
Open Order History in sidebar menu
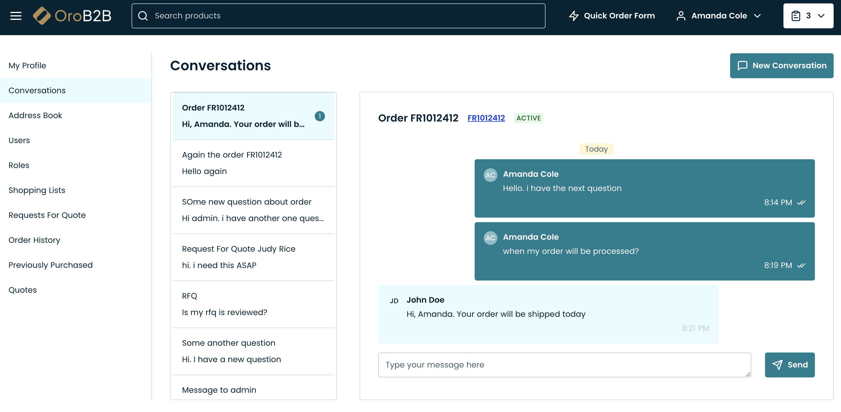tap(34, 240)
